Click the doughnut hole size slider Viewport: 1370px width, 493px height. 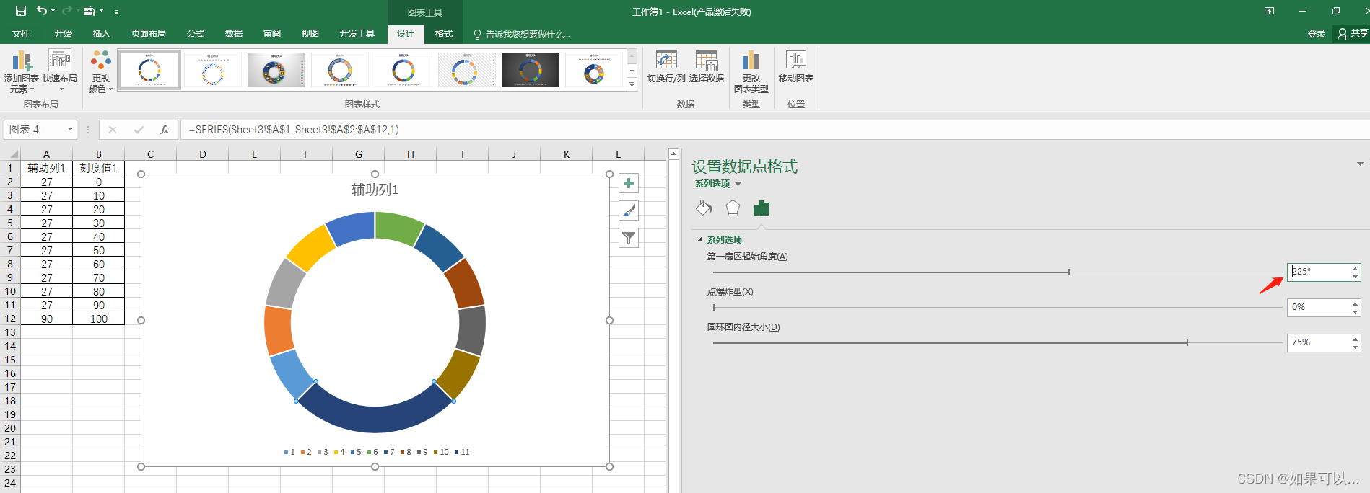point(998,342)
